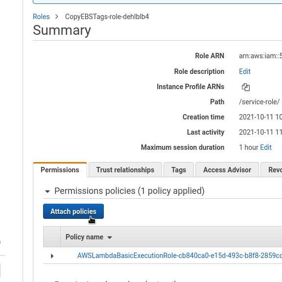Collapse the Permissions policies section
This screenshot has height=282, width=282.
click(x=47, y=191)
